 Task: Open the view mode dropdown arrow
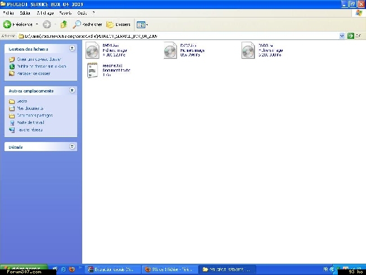click(147, 25)
